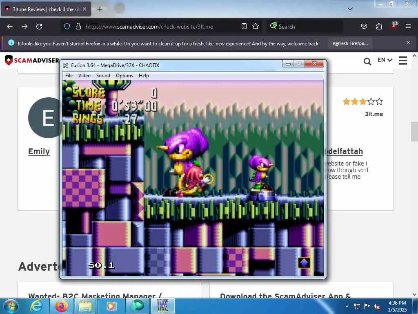
Task: Open Emily's reviewer profile link
Action: [39, 151]
